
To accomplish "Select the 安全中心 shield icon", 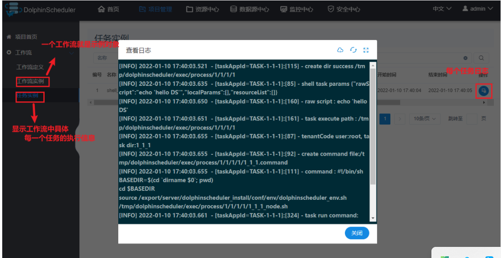I will pyautogui.click(x=331, y=8).
